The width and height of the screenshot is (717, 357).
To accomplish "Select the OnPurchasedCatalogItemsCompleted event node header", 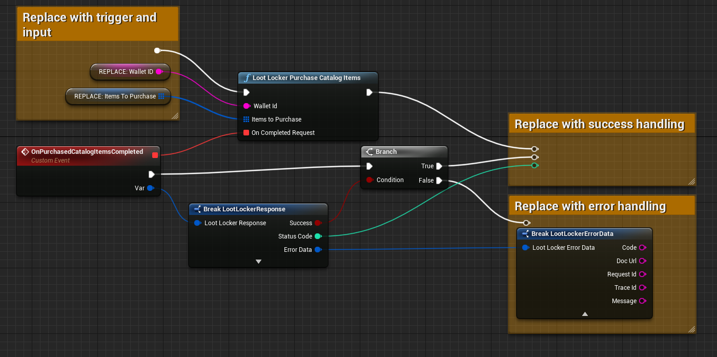I will (x=87, y=152).
